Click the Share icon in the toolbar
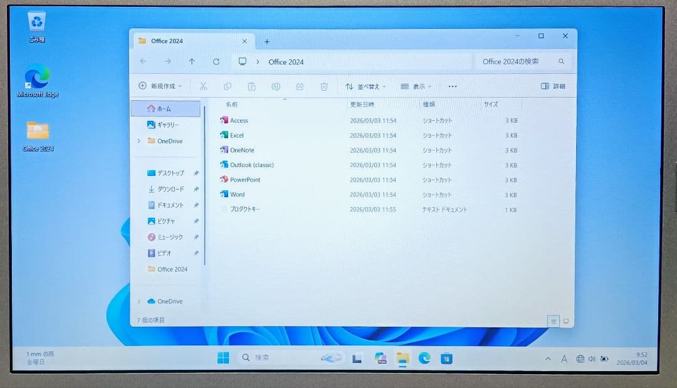The height and width of the screenshot is (388, 677). pyautogui.click(x=300, y=86)
